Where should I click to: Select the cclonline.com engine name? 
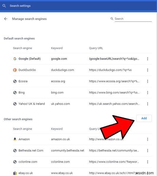(x=28, y=162)
